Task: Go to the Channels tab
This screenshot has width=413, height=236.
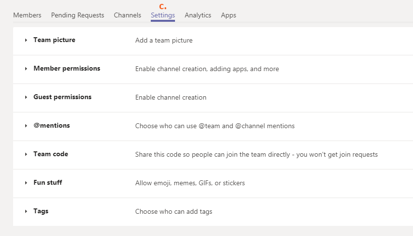Action: (127, 15)
